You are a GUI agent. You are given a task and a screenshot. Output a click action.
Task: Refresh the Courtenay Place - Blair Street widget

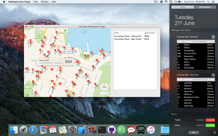(x=213, y=75)
